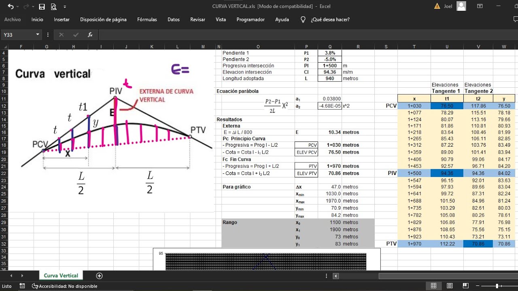Open the Programador ribbon tab

tap(251, 19)
